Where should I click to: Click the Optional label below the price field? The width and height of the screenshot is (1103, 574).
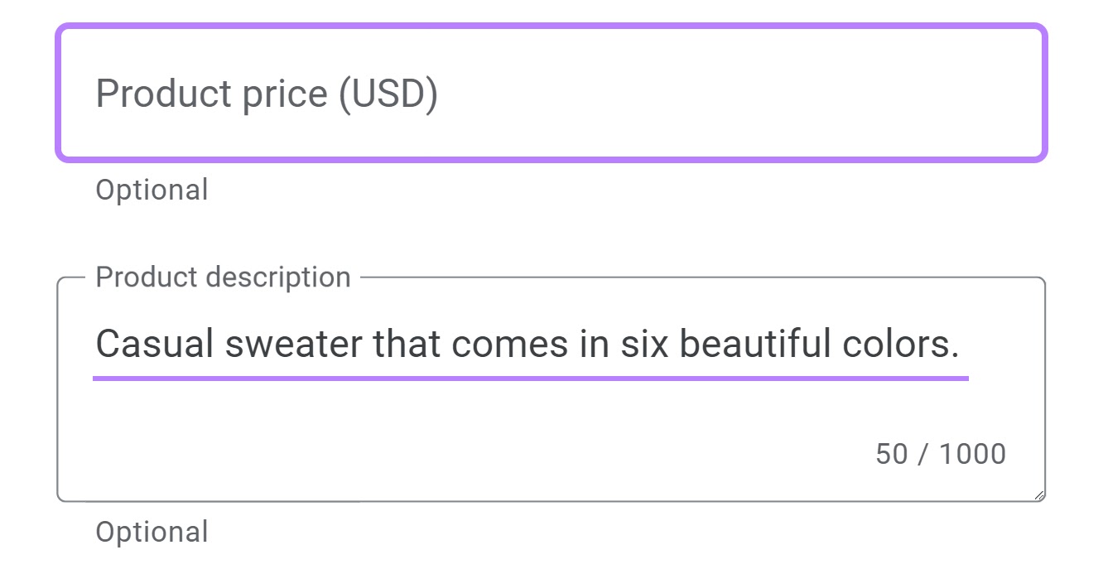click(x=152, y=190)
